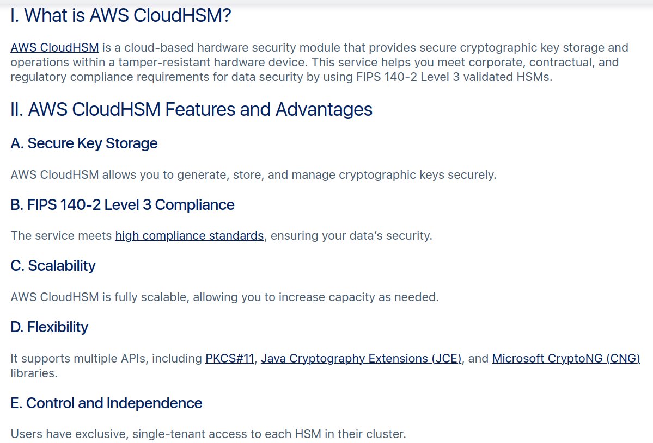Click 'B. FIPS 140-2 Level 3 Compliance' subheading
This screenshot has width=653, height=443.
tap(123, 204)
